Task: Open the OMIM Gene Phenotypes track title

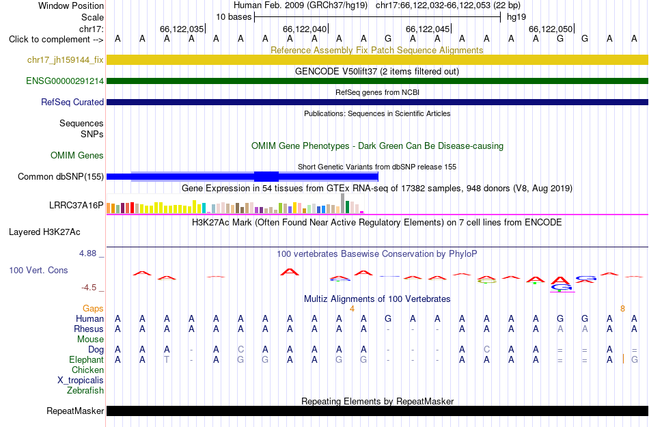Action: (377, 146)
